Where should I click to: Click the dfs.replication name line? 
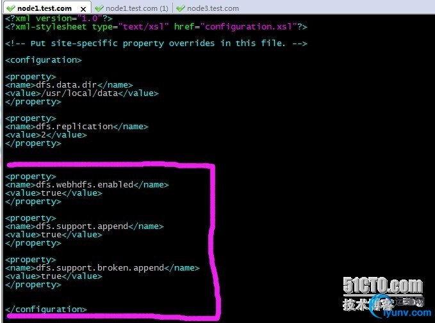pos(77,127)
